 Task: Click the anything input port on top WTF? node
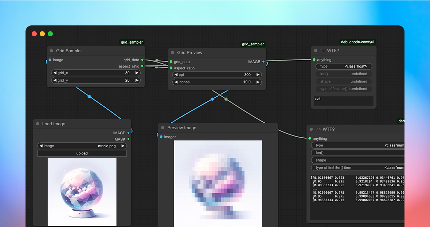coord(314,60)
